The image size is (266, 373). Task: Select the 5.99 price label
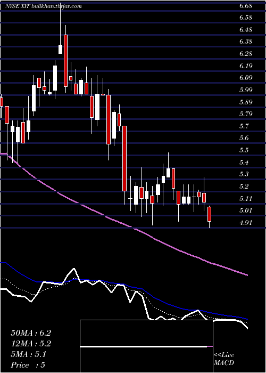(x=246, y=90)
